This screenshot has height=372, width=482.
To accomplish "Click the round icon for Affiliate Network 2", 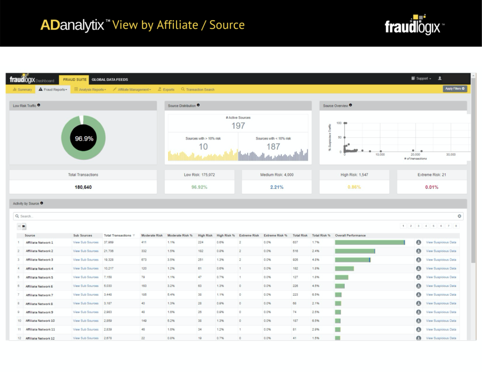I will point(418,251).
